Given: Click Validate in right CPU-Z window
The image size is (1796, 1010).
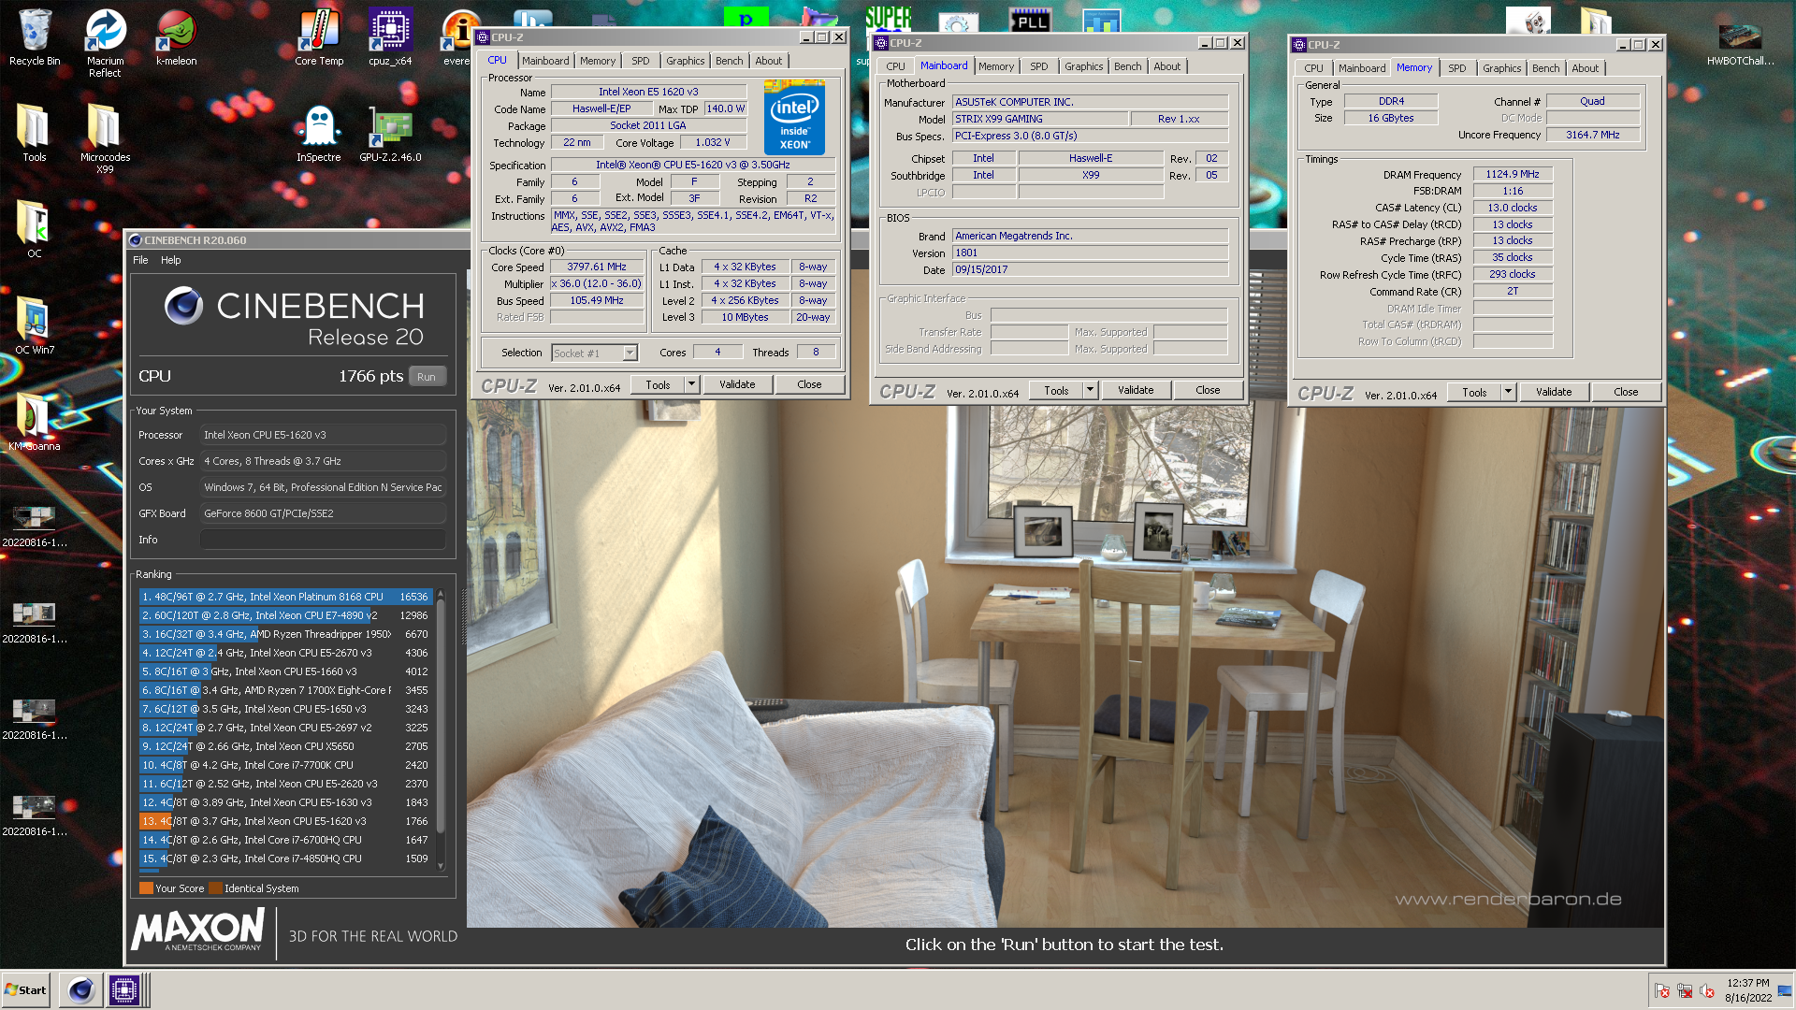Looking at the screenshot, I should (x=1554, y=392).
